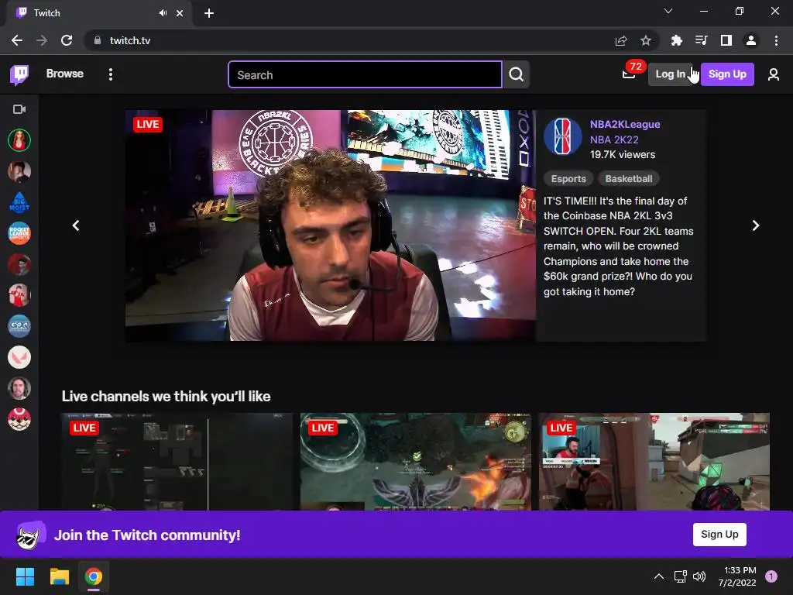This screenshot has height=595, width=793.
Task: Open the red mascot sidebar channel avatar
Action: [19, 419]
